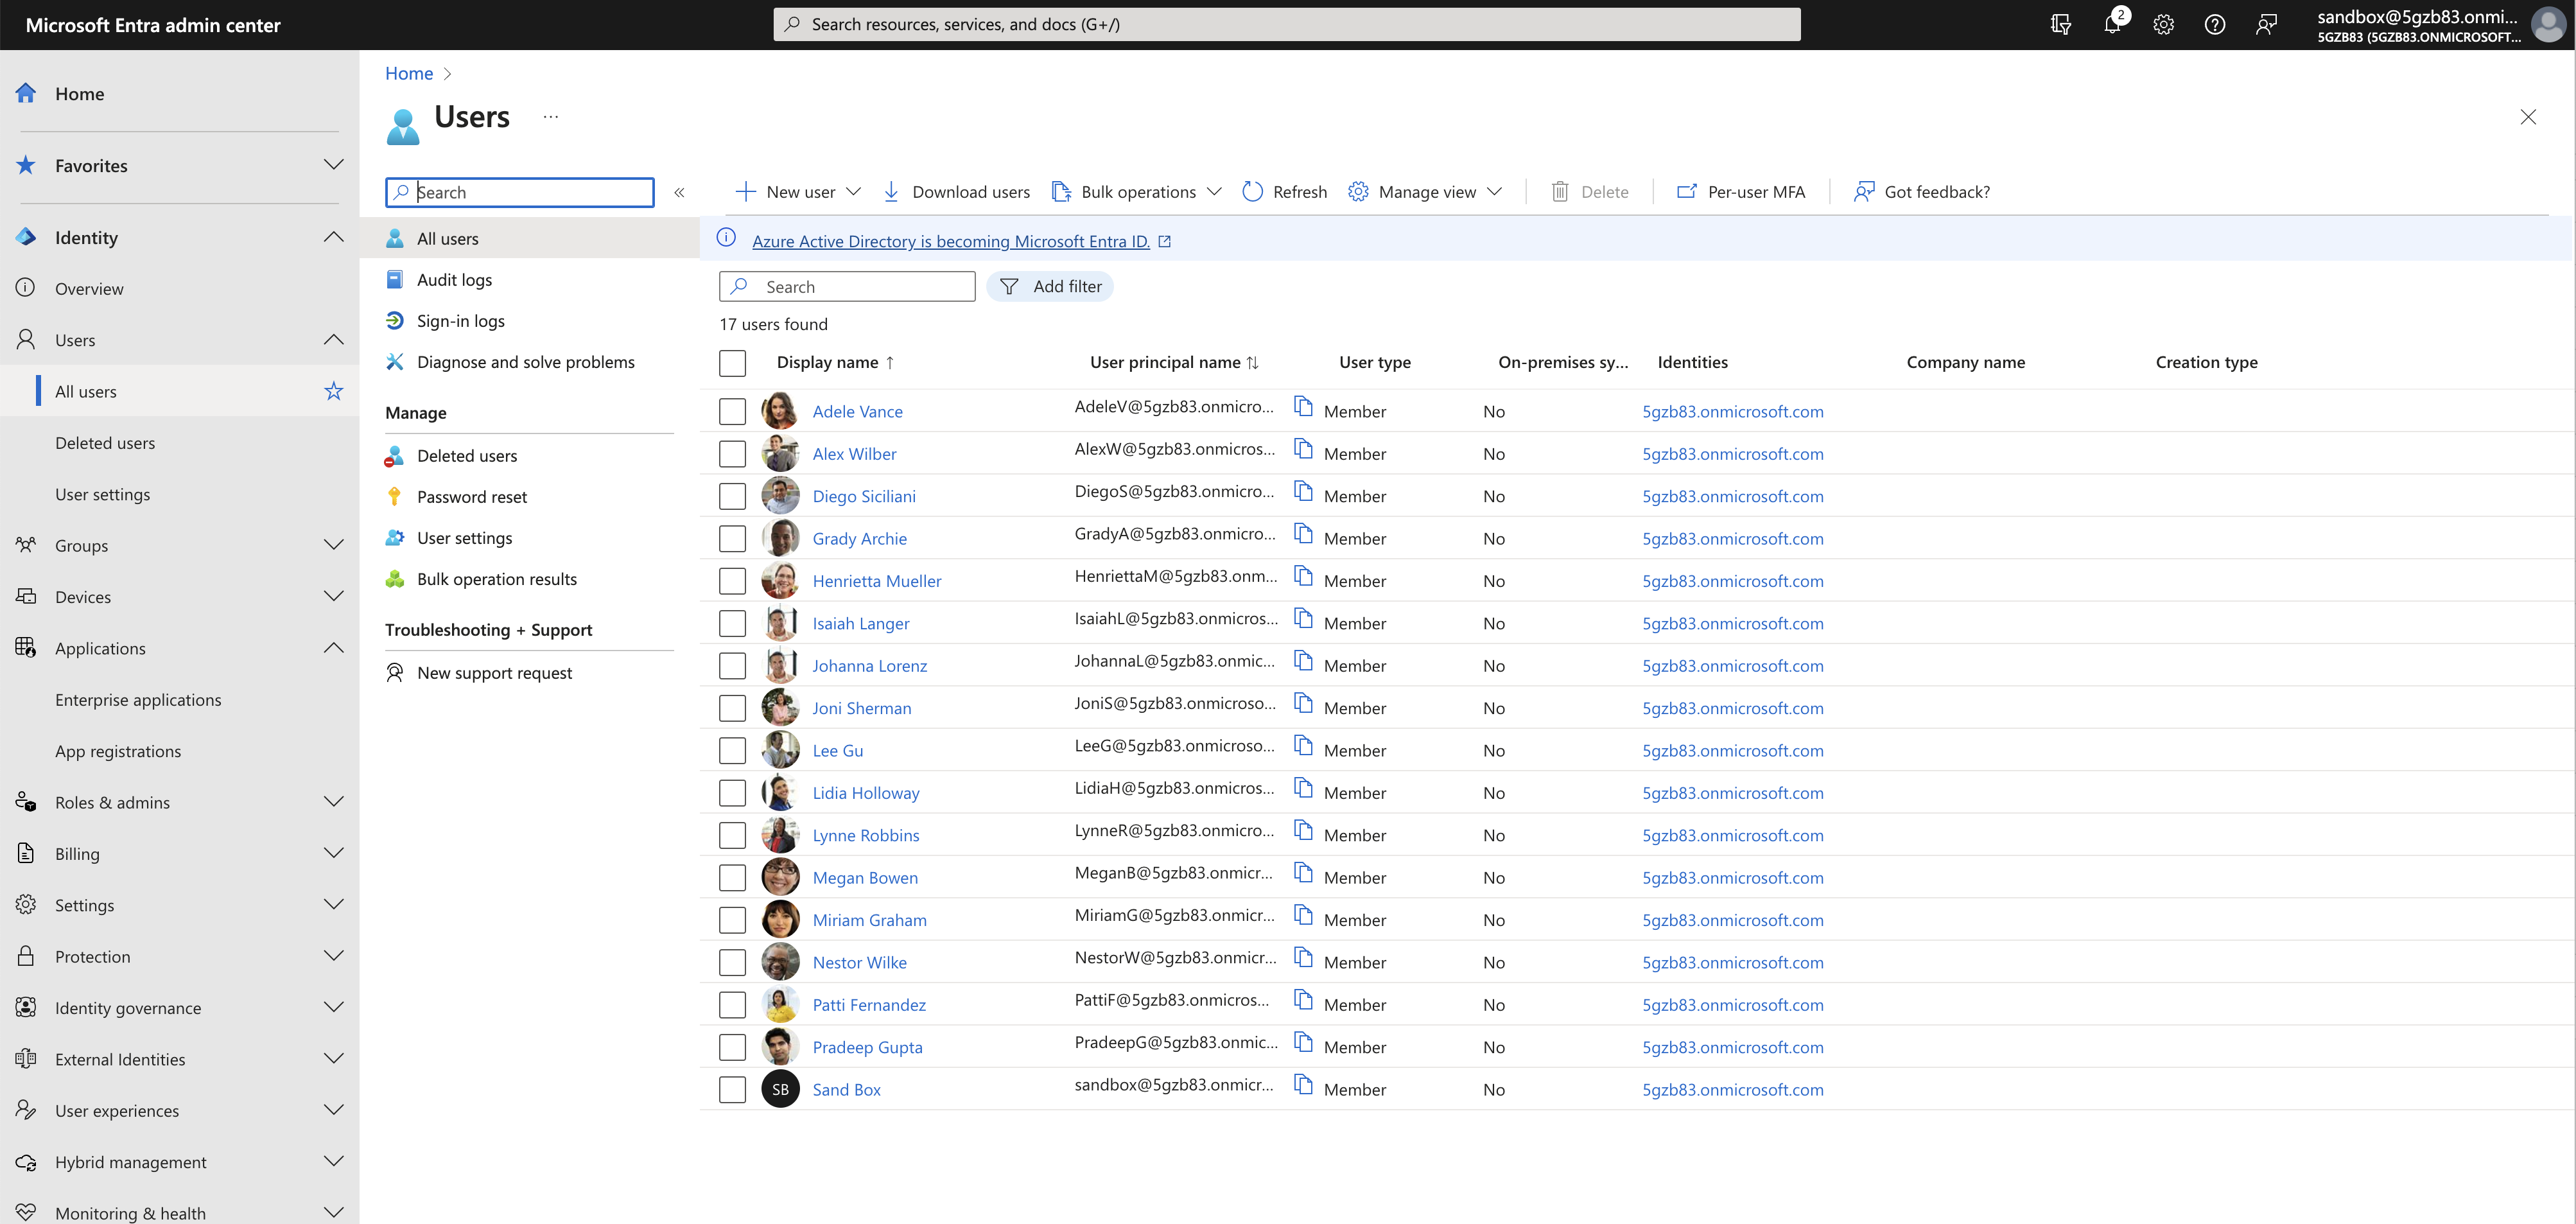Click the Users menu Search field
The width and height of the screenshot is (2576, 1224).
pos(519,192)
